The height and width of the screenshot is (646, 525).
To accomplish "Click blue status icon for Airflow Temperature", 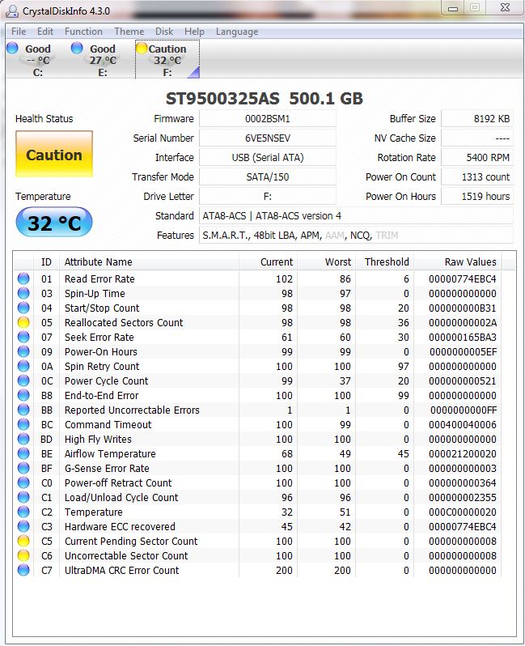I will [x=23, y=453].
